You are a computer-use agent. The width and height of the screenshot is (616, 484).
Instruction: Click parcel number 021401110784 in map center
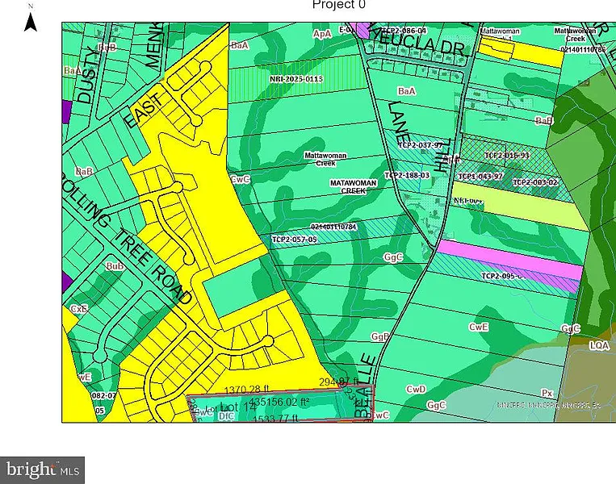pyautogui.click(x=333, y=227)
